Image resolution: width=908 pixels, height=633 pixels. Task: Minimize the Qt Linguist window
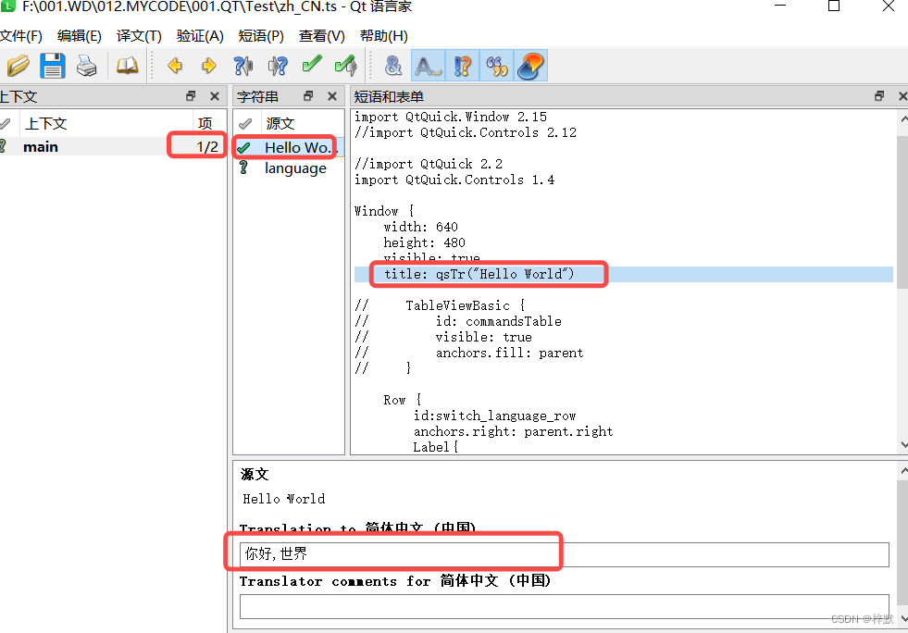click(780, 6)
